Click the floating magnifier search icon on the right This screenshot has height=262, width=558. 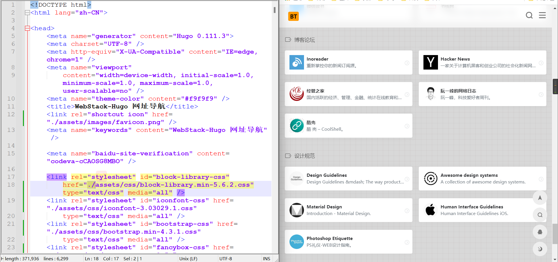pyautogui.click(x=540, y=215)
